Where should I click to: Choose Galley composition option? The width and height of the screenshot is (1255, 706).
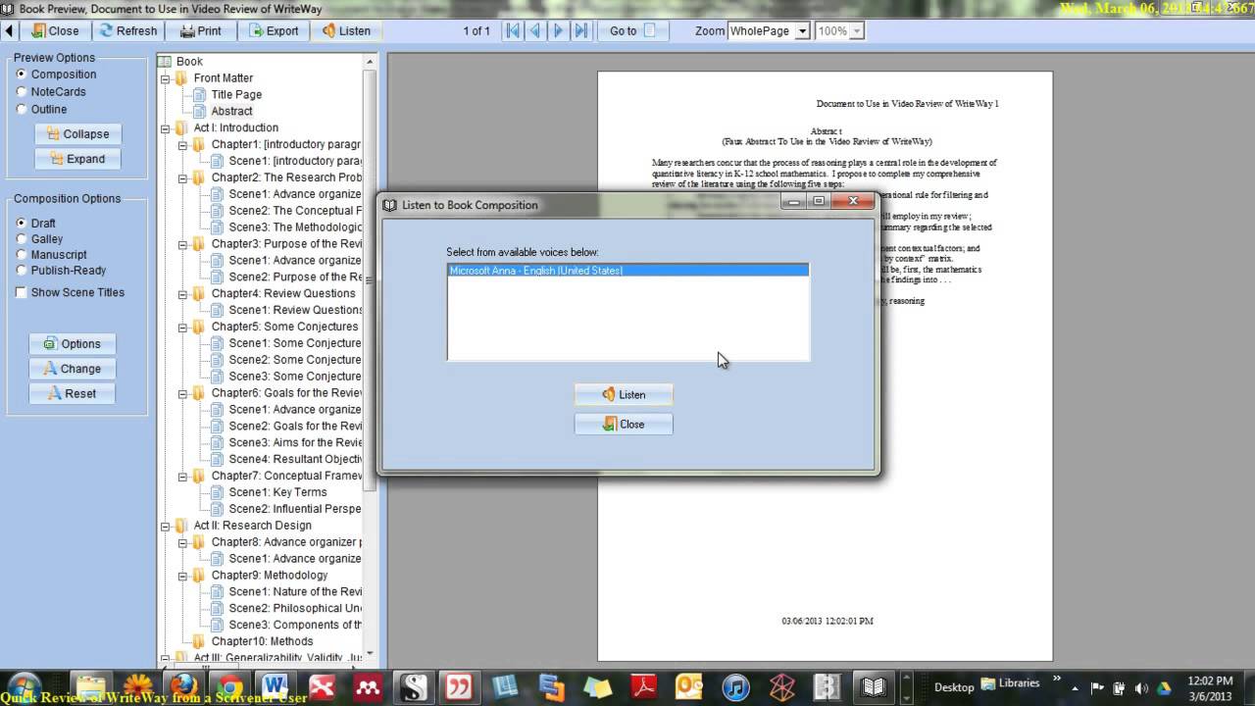pos(39,239)
